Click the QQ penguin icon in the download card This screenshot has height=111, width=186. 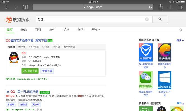tap(14, 57)
